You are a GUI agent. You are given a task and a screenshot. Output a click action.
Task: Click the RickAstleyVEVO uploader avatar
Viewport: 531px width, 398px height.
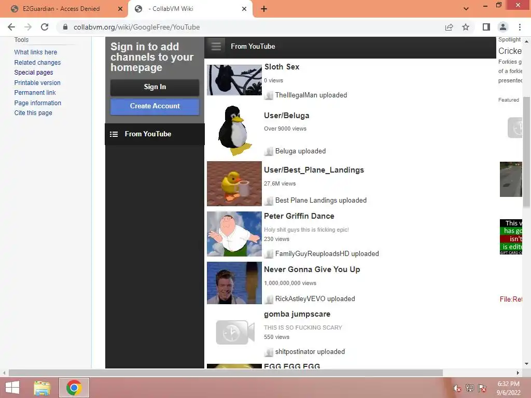(269, 299)
